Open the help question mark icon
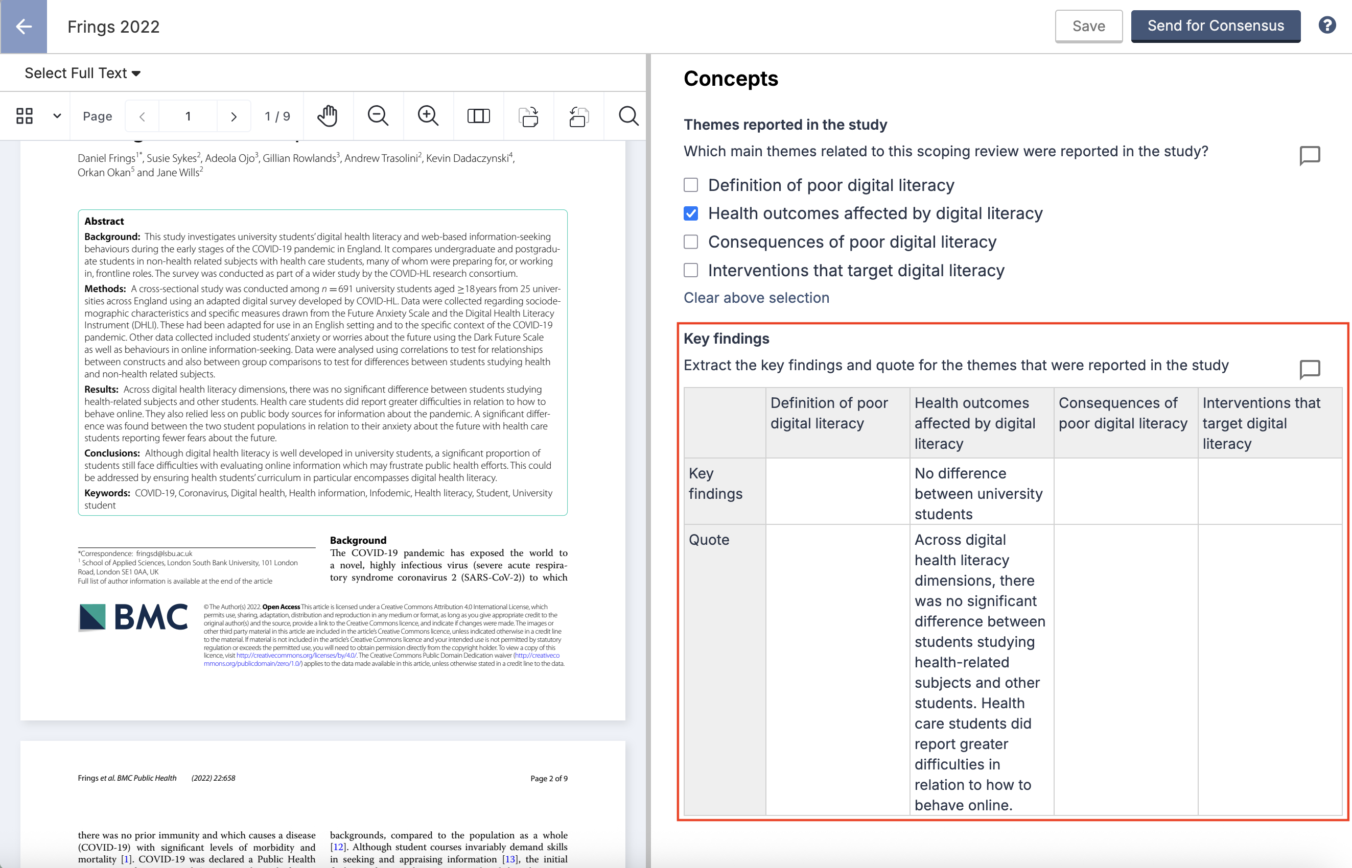The height and width of the screenshot is (868, 1352). [x=1326, y=26]
